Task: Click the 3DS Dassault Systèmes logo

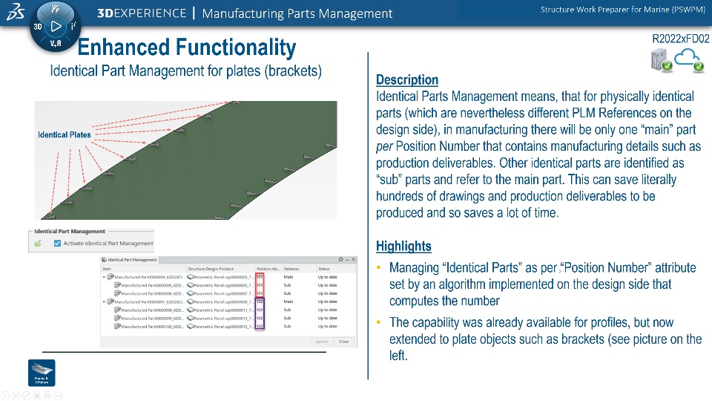Action: click(x=15, y=13)
